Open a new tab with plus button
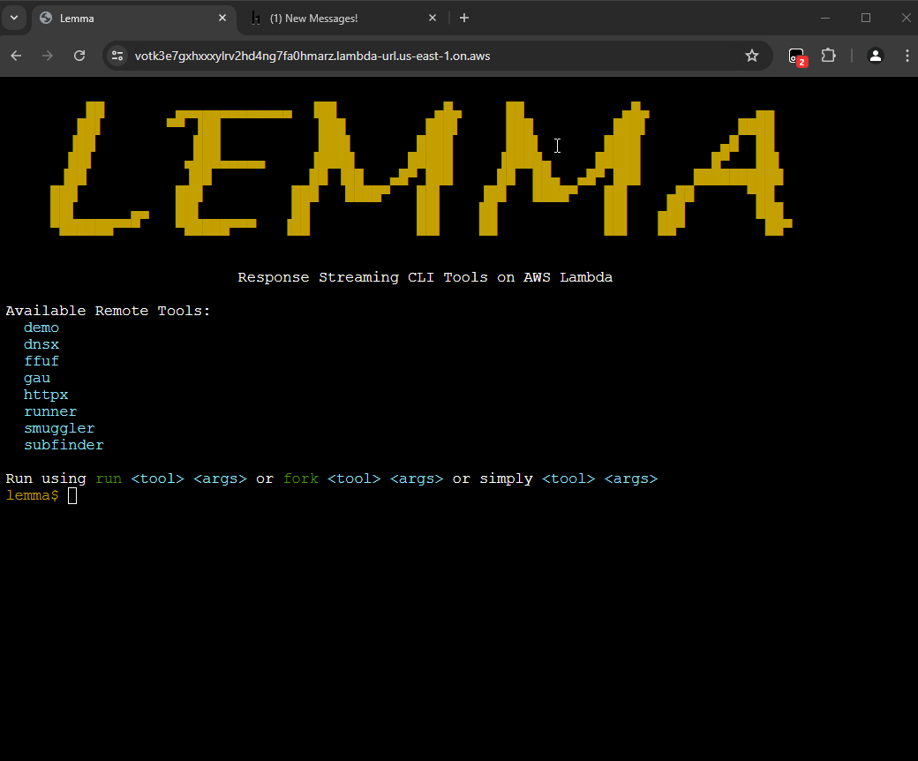The image size is (918, 761). 464,18
